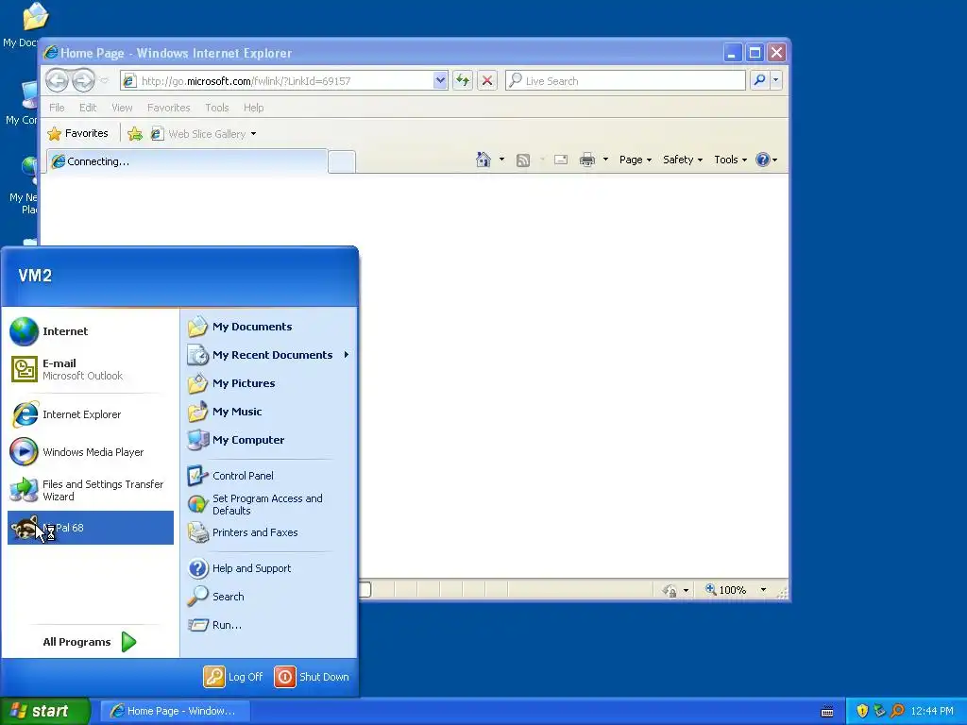Click the magnifier tray icon
The width and height of the screenshot is (967, 725).
[x=897, y=711]
